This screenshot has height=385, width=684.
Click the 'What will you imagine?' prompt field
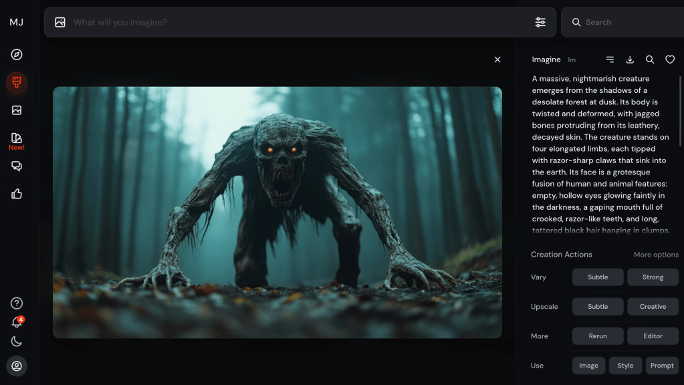click(x=294, y=22)
